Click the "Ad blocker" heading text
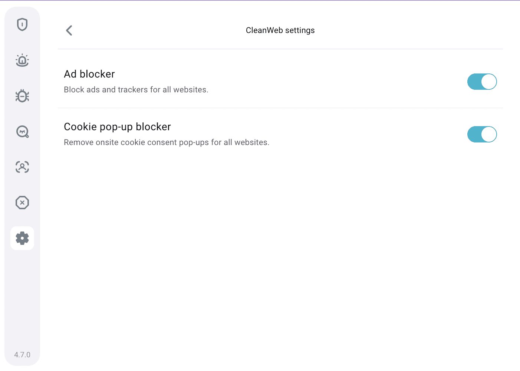The width and height of the screenshot is (520, 371). click(x=89, y=74)
